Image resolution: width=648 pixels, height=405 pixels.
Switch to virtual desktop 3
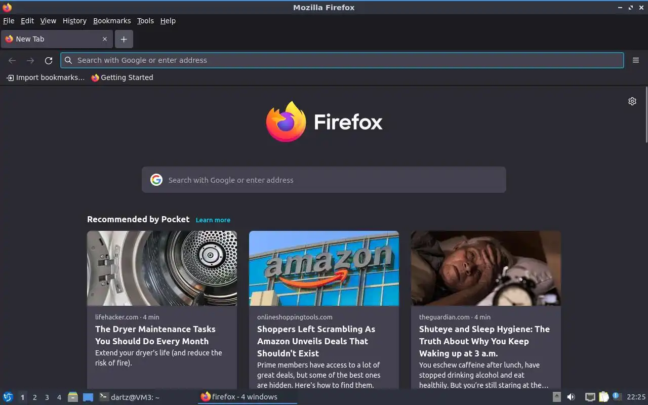(x=47, y=397)
